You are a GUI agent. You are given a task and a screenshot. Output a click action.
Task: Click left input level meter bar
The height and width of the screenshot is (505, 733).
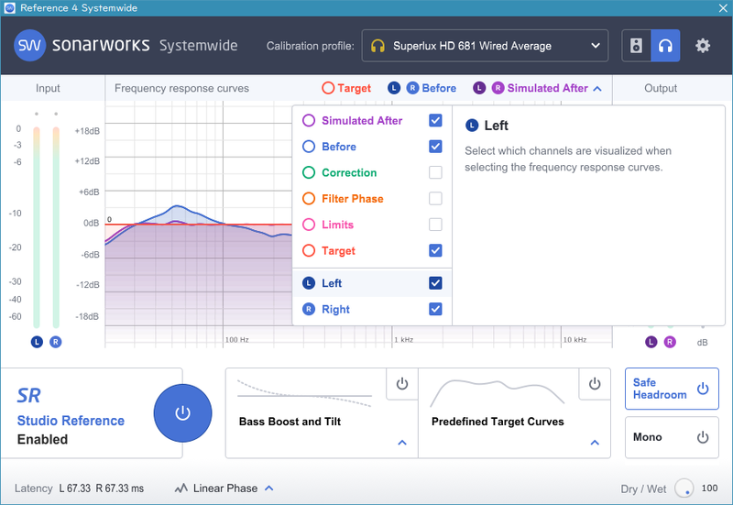(37, 226)
